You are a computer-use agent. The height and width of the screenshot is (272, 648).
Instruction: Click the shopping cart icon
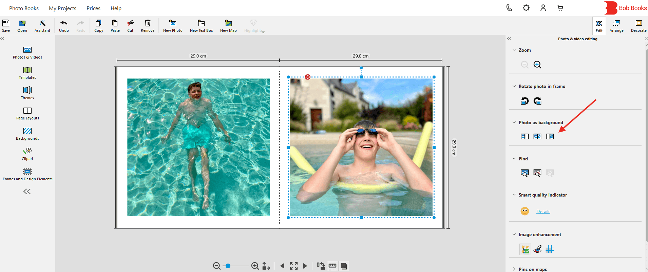pyautogui.click(x=560, y=8)
